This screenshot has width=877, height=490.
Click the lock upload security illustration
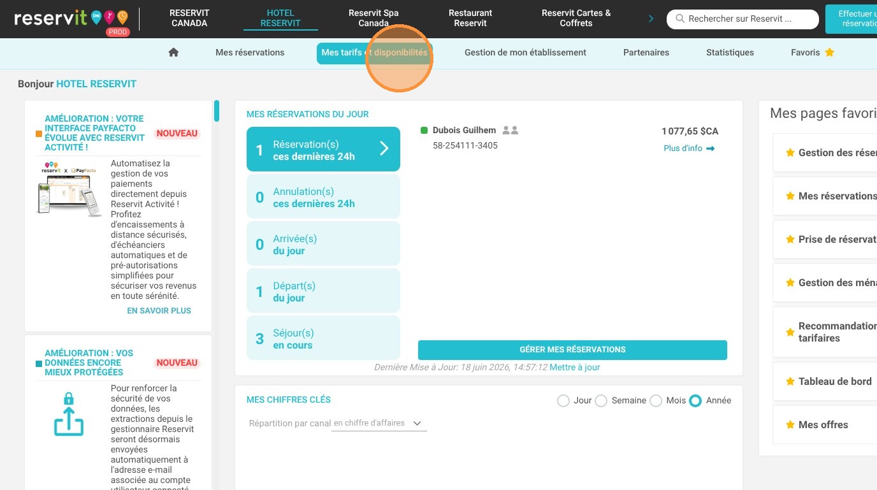(69, 414)
